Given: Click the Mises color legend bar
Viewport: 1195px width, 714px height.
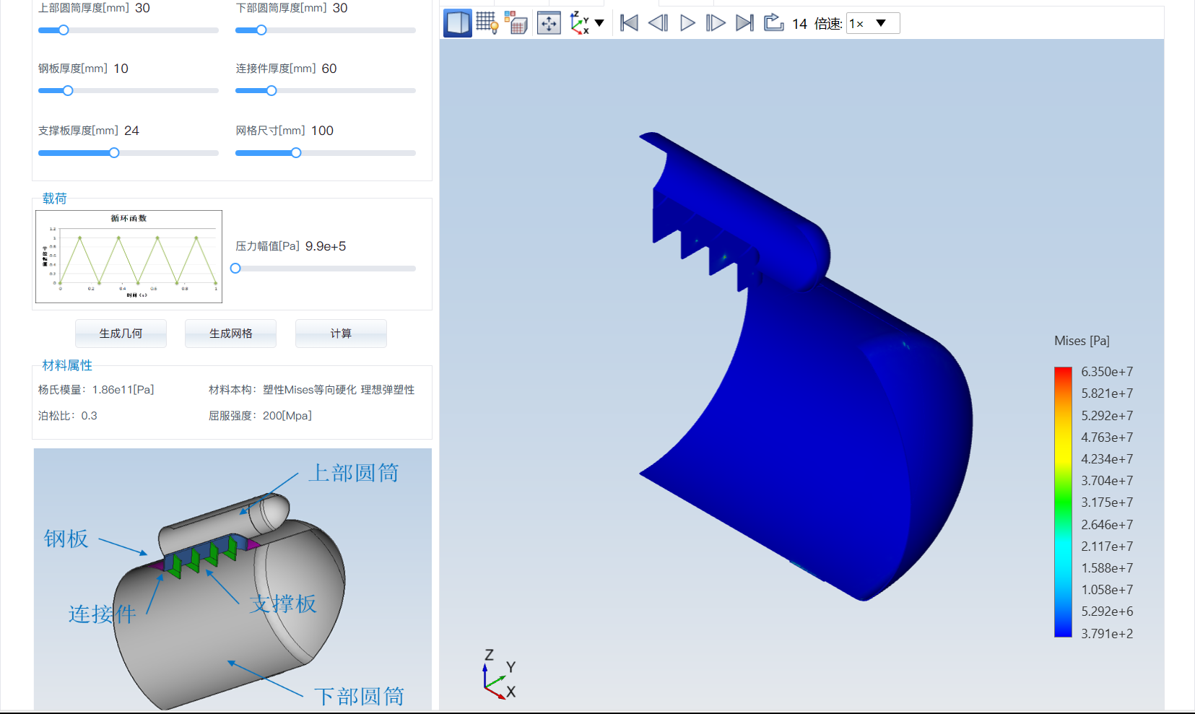Looking at the screenshot, I should [1063, 502].
